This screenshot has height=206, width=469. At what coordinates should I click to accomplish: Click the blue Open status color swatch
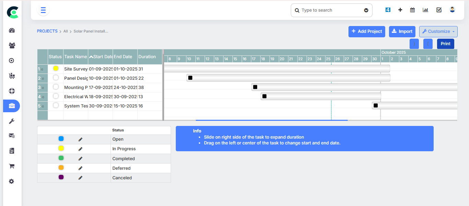(61, 139)
